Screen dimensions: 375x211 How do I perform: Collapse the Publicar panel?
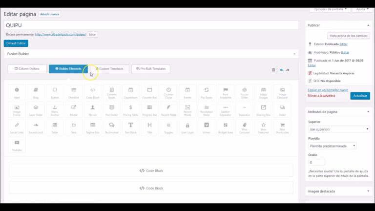point(368,25)
